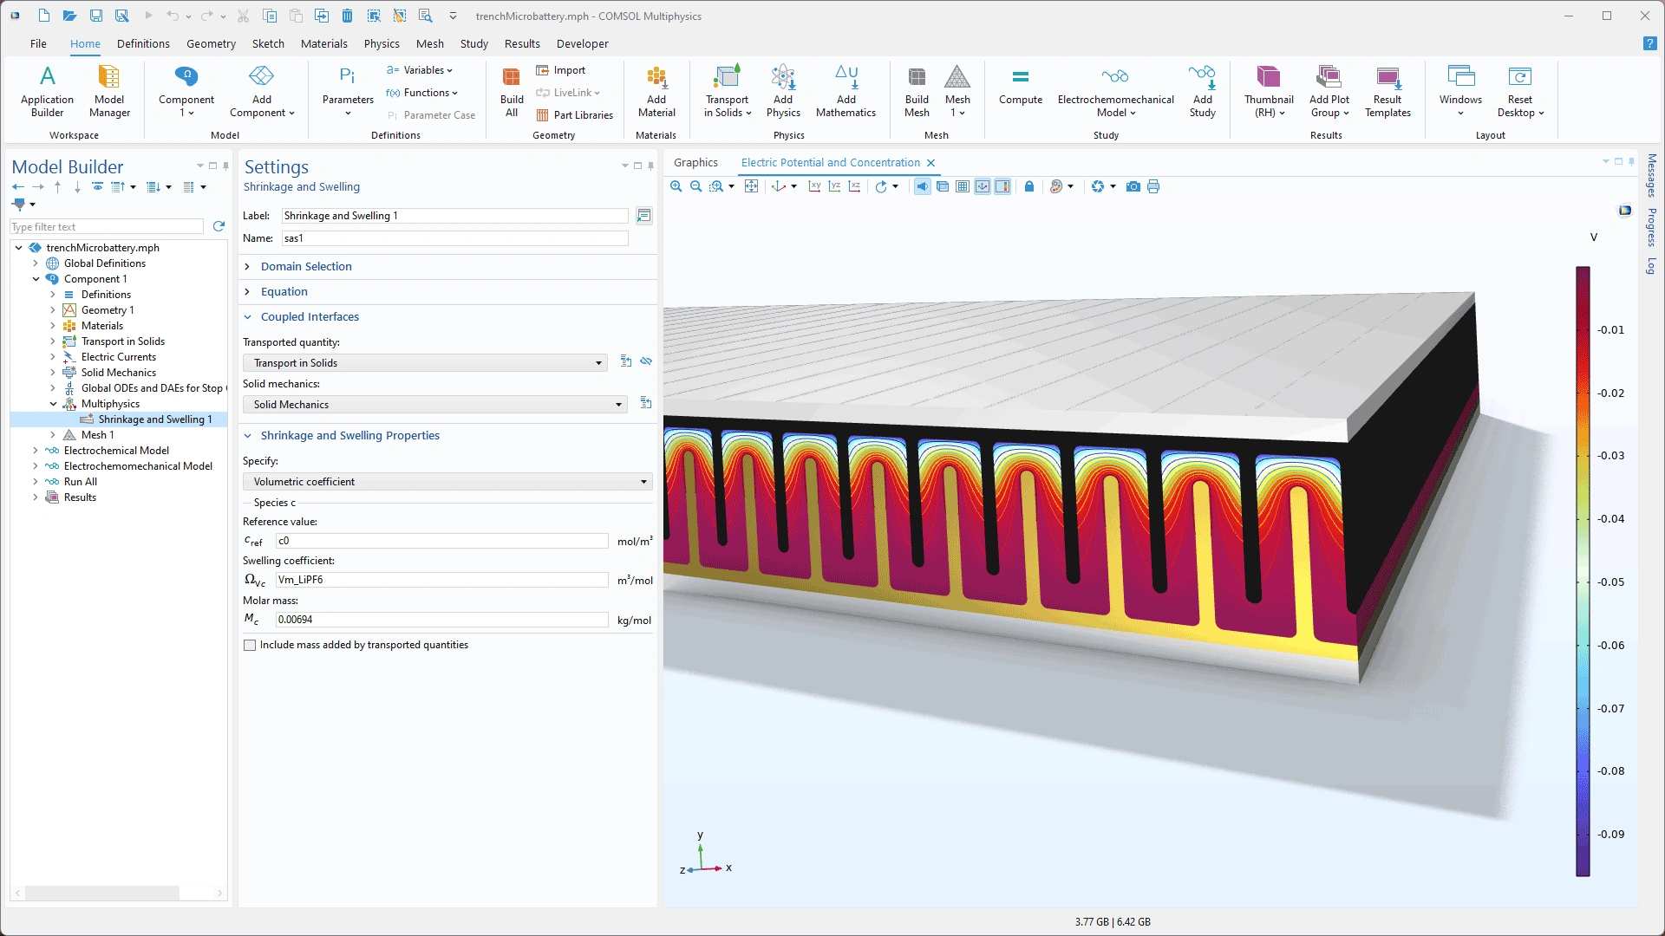Click the Swelling coefficient input field
The image size is (1665, 936).
(x=441, y=580)
